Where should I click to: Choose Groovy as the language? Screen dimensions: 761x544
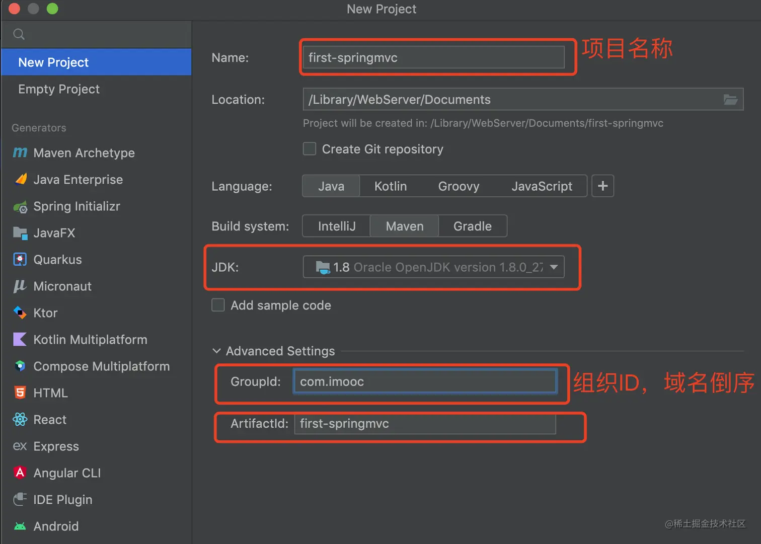tap(459, 186)
